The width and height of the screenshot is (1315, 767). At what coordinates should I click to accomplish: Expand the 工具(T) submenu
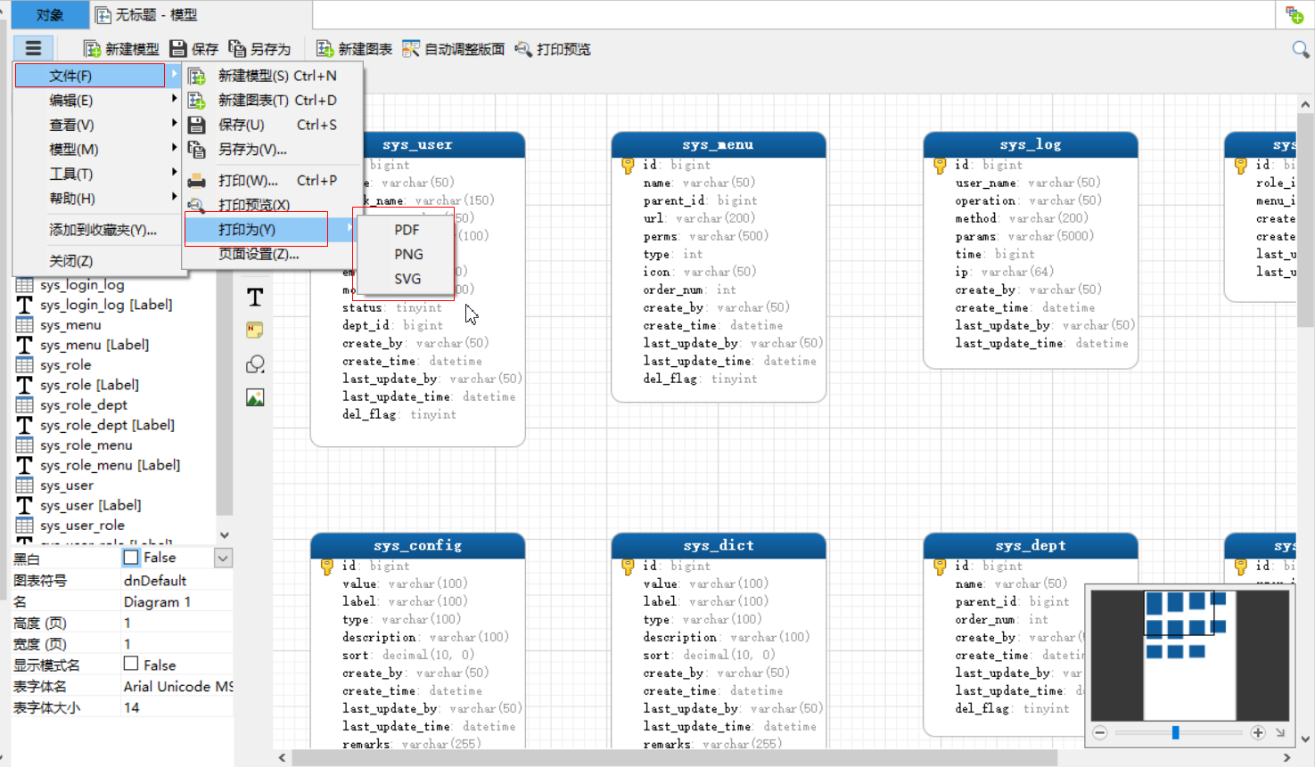tap(98, 174)
